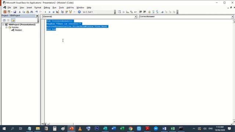Viewport: 235px width, 132px height.
Task: Click the List Constants icon
Action: point(123,12)
